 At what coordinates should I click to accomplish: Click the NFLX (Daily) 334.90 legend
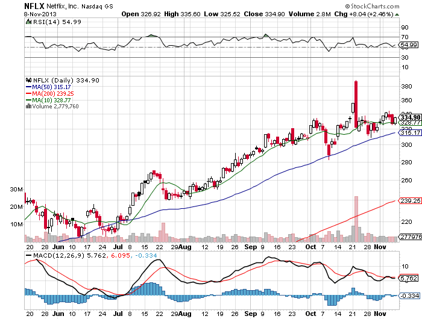pyautogui.click(x=66, y=81)
